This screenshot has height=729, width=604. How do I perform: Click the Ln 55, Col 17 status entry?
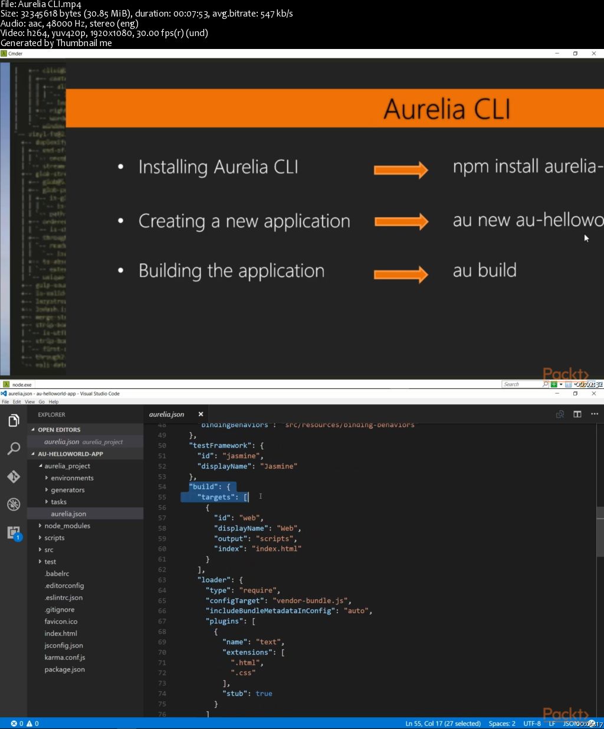pos(443,723)
